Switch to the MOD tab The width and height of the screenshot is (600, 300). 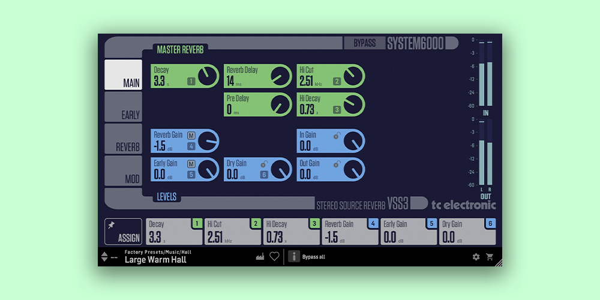tap(124, 172)
